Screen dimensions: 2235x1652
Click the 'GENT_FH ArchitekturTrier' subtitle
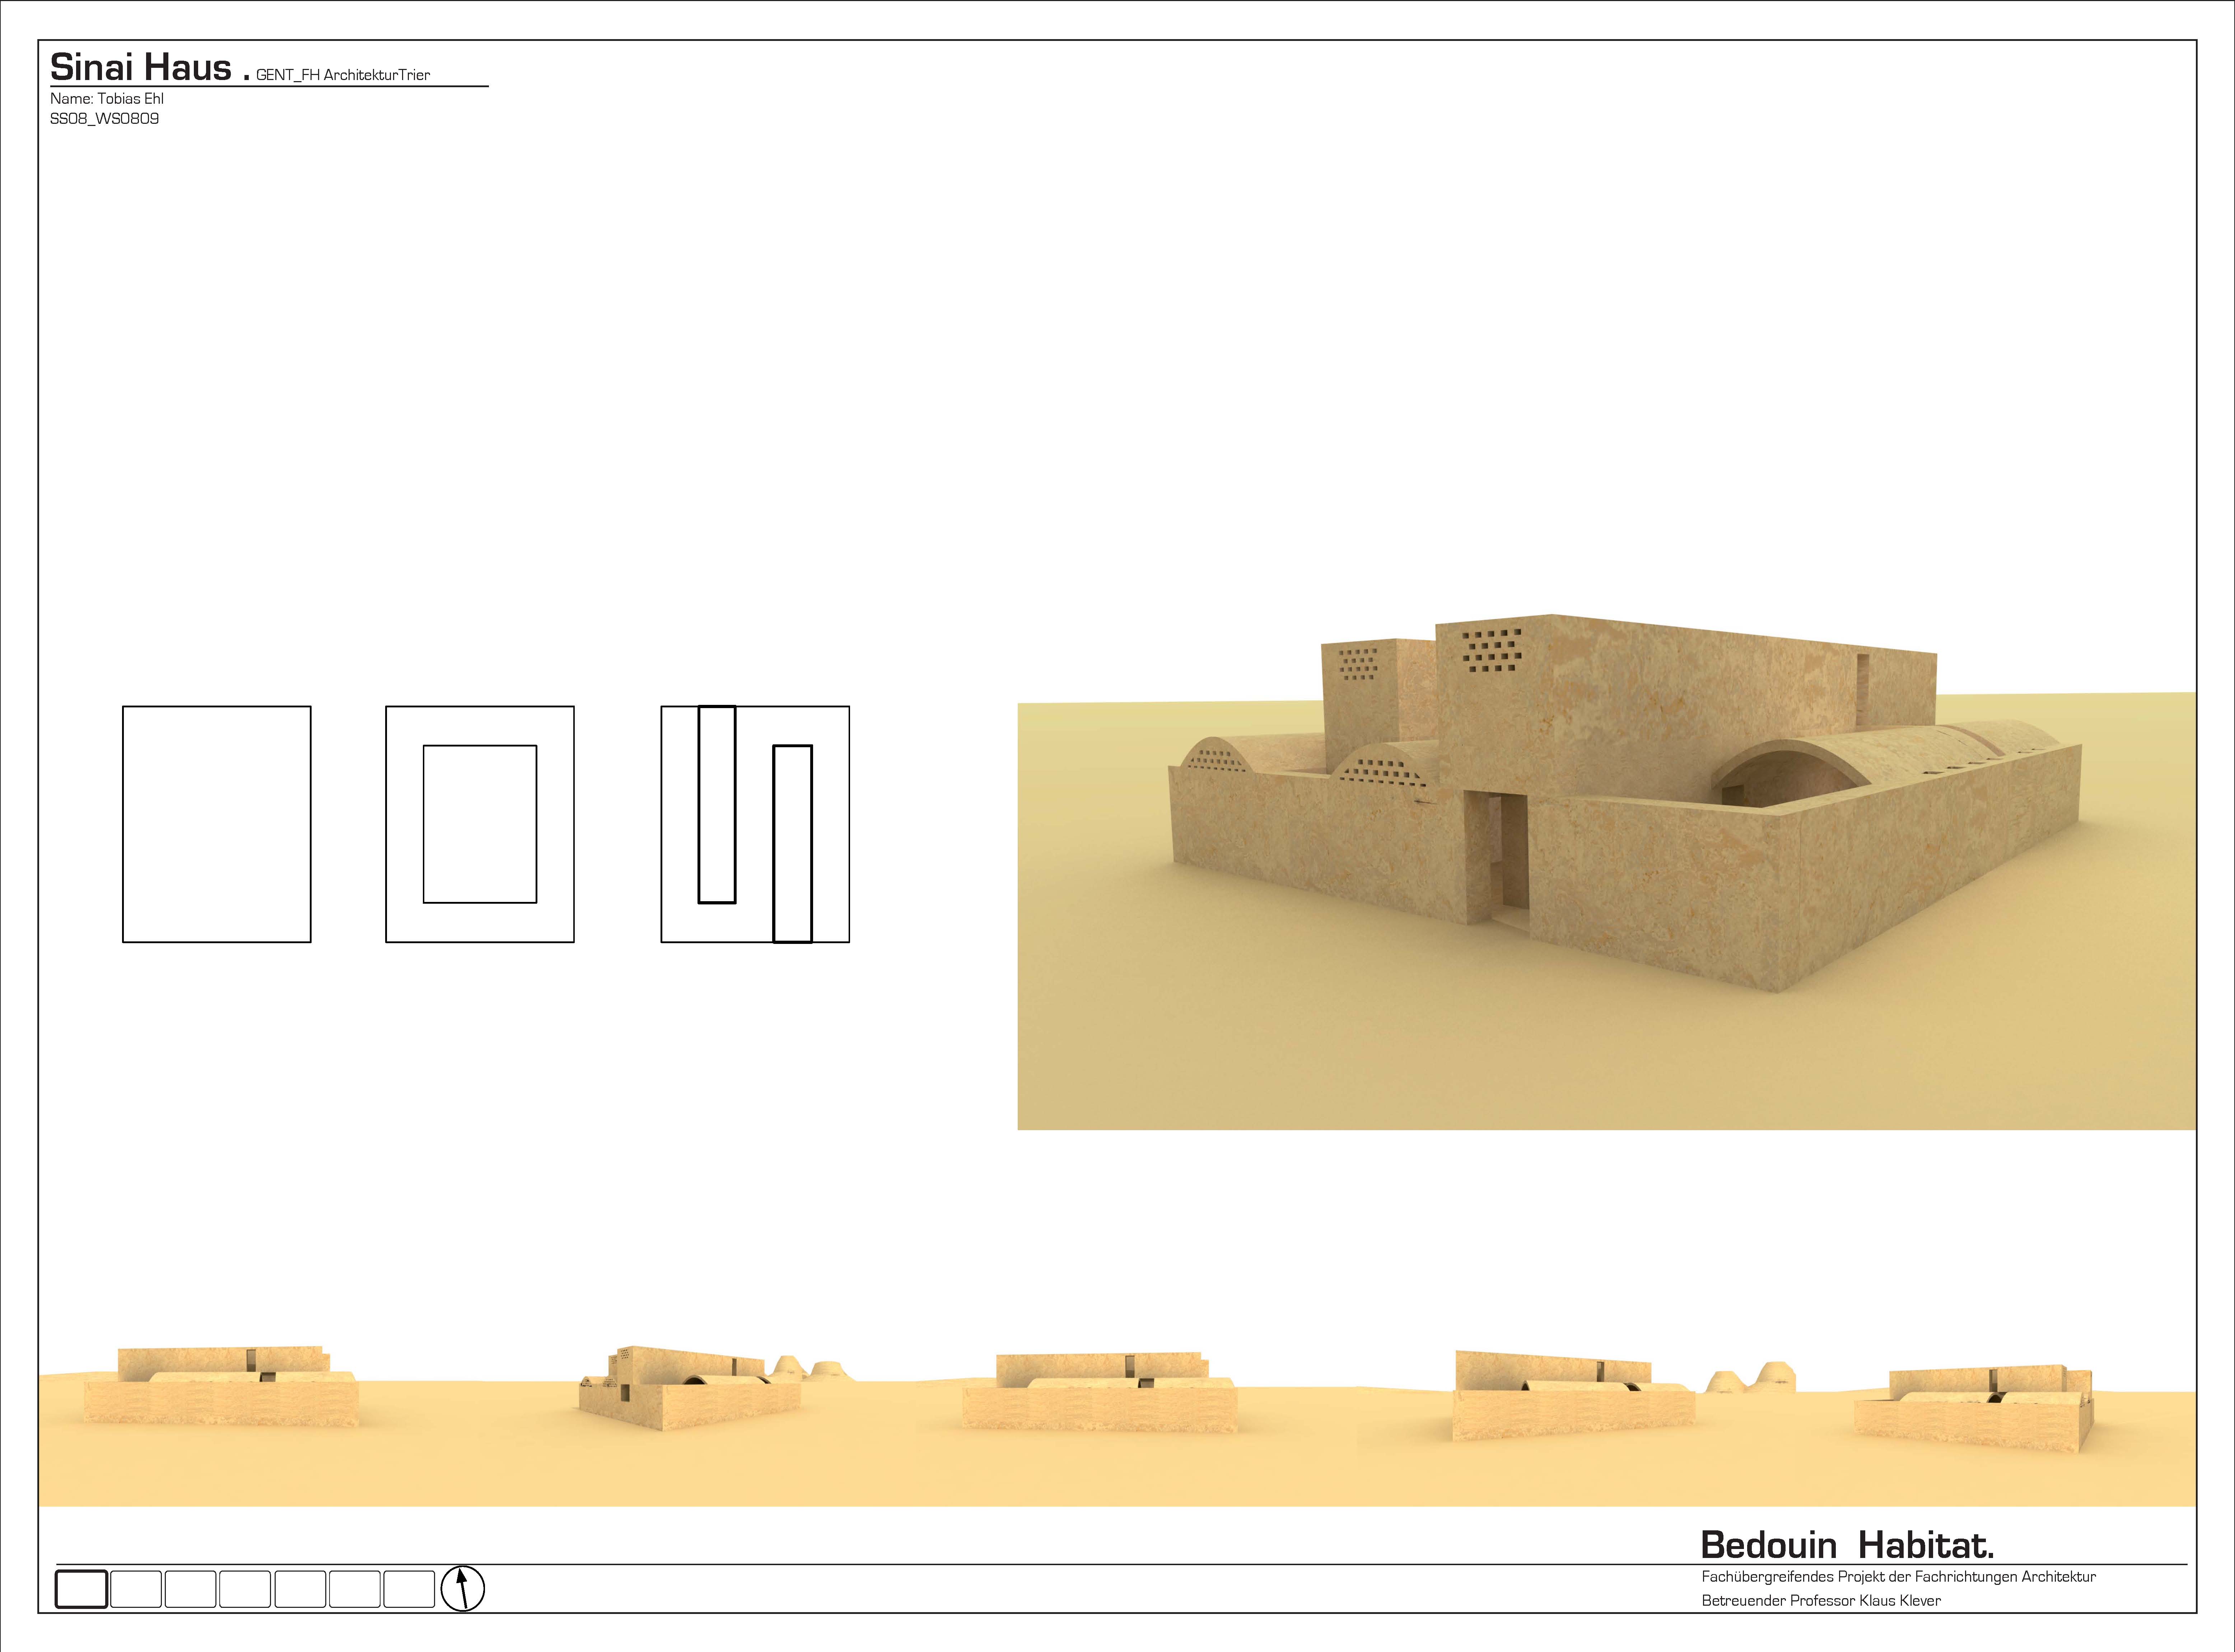coord(343,75)
